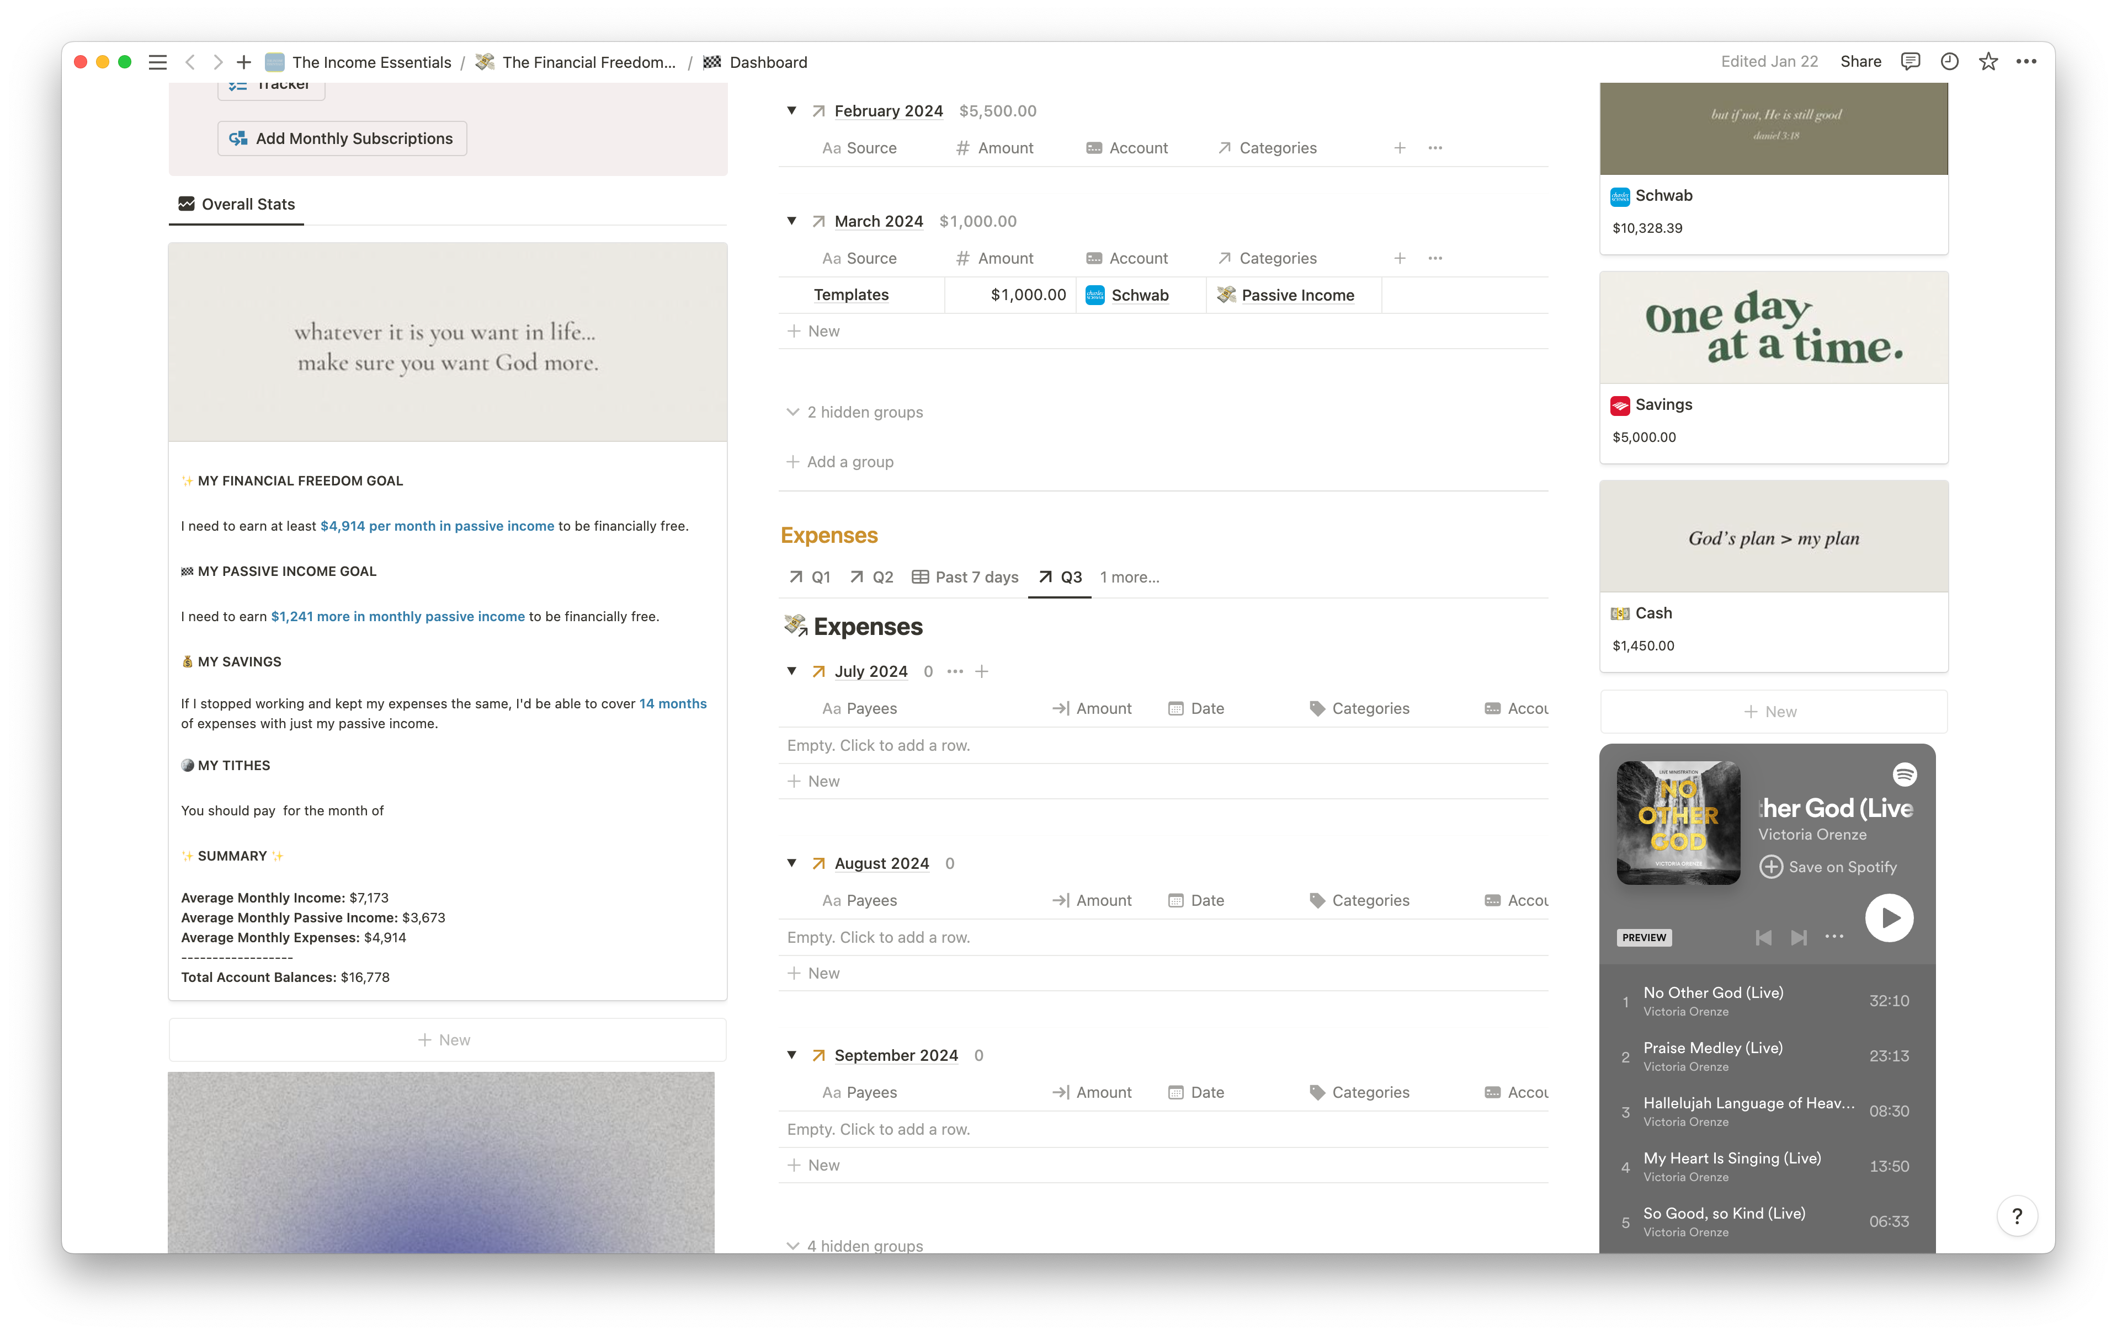This screenshot has width=2117, height=1335.
Task: Skip to next Spotify track
Action: [x=1799, y=938]
